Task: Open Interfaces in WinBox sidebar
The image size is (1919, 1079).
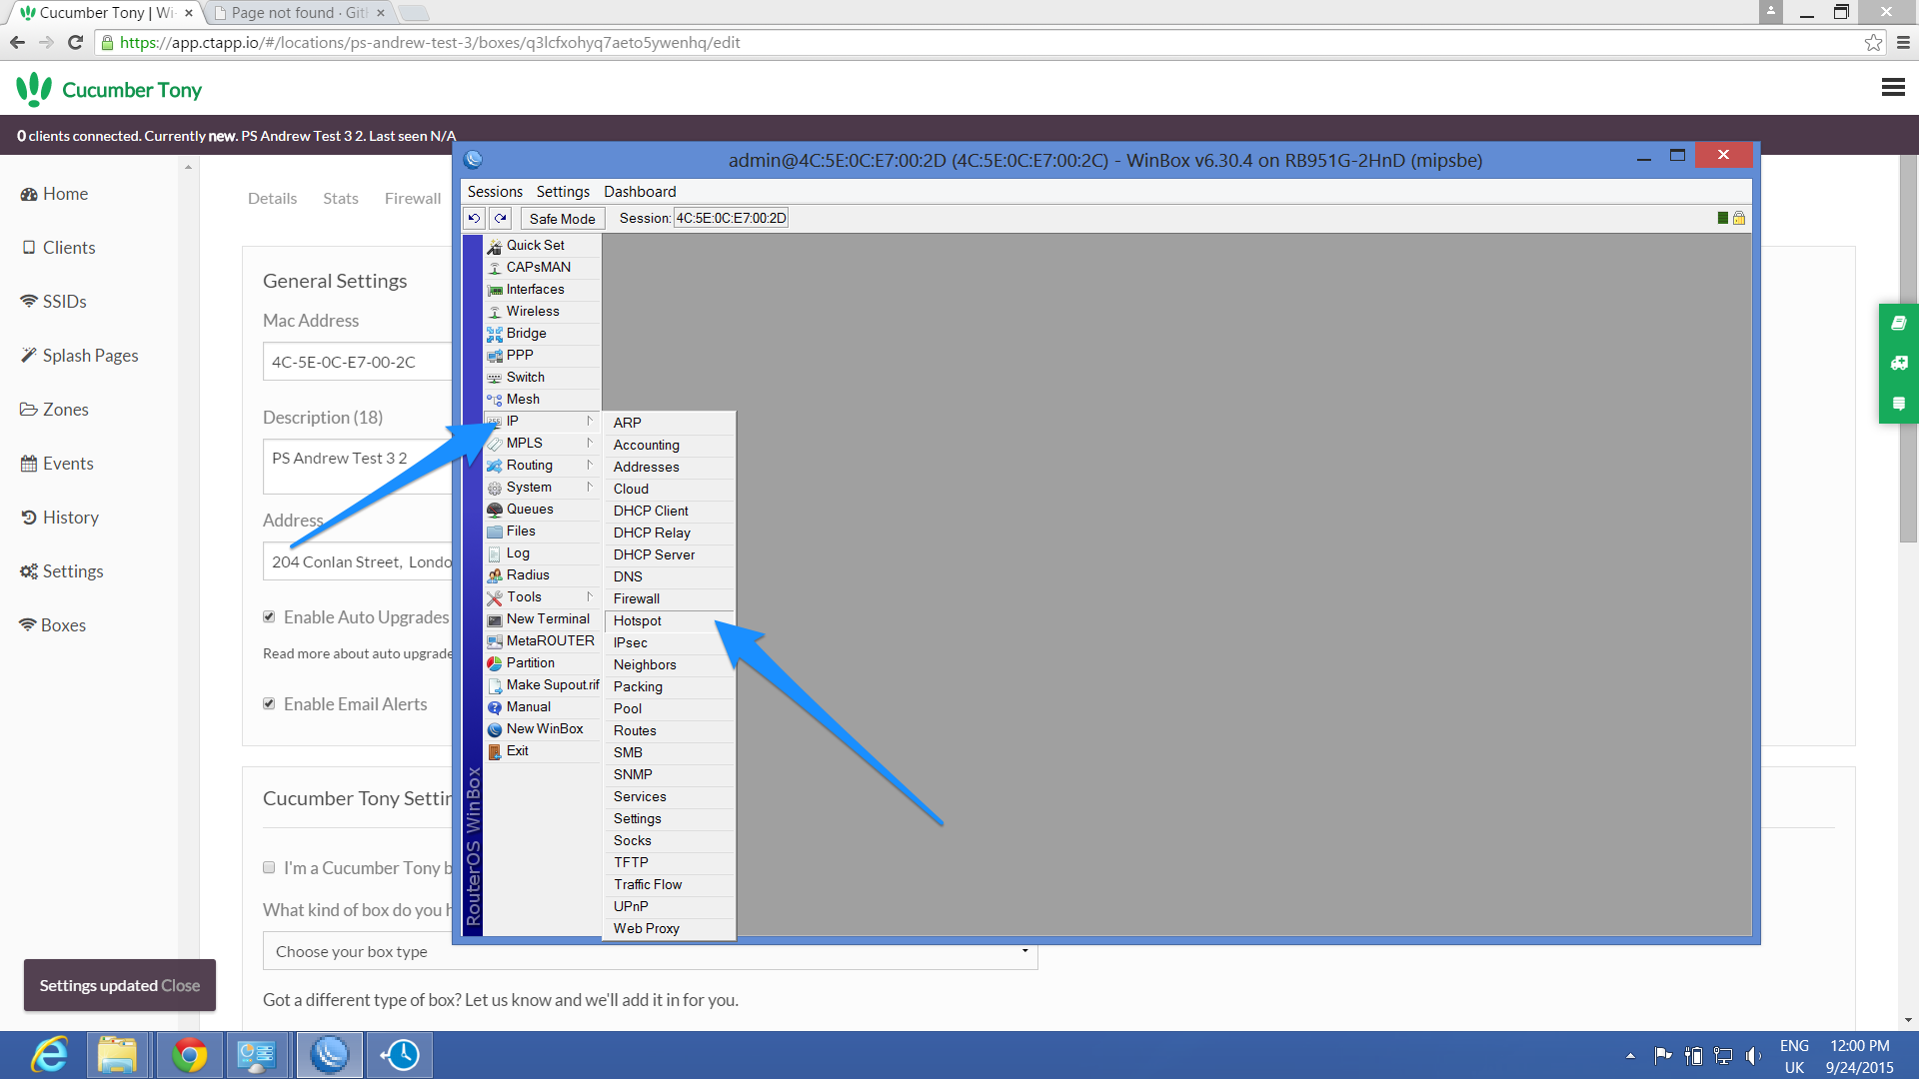Action: coord(543,289)
